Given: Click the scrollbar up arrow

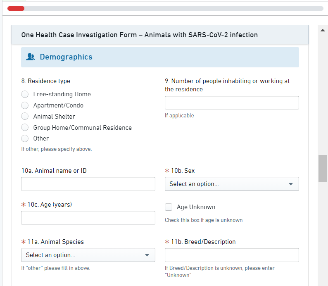Looking at the screenshot, I should [323, 30].
